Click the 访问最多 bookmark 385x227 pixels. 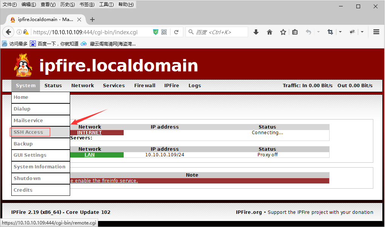click(x=15, y=44)
